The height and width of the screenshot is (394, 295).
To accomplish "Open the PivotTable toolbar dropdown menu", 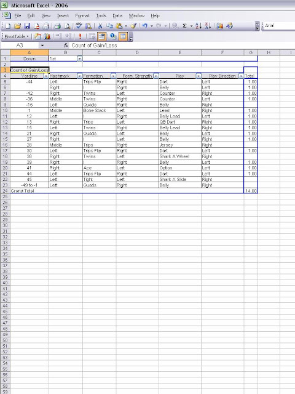I will 17,37.
